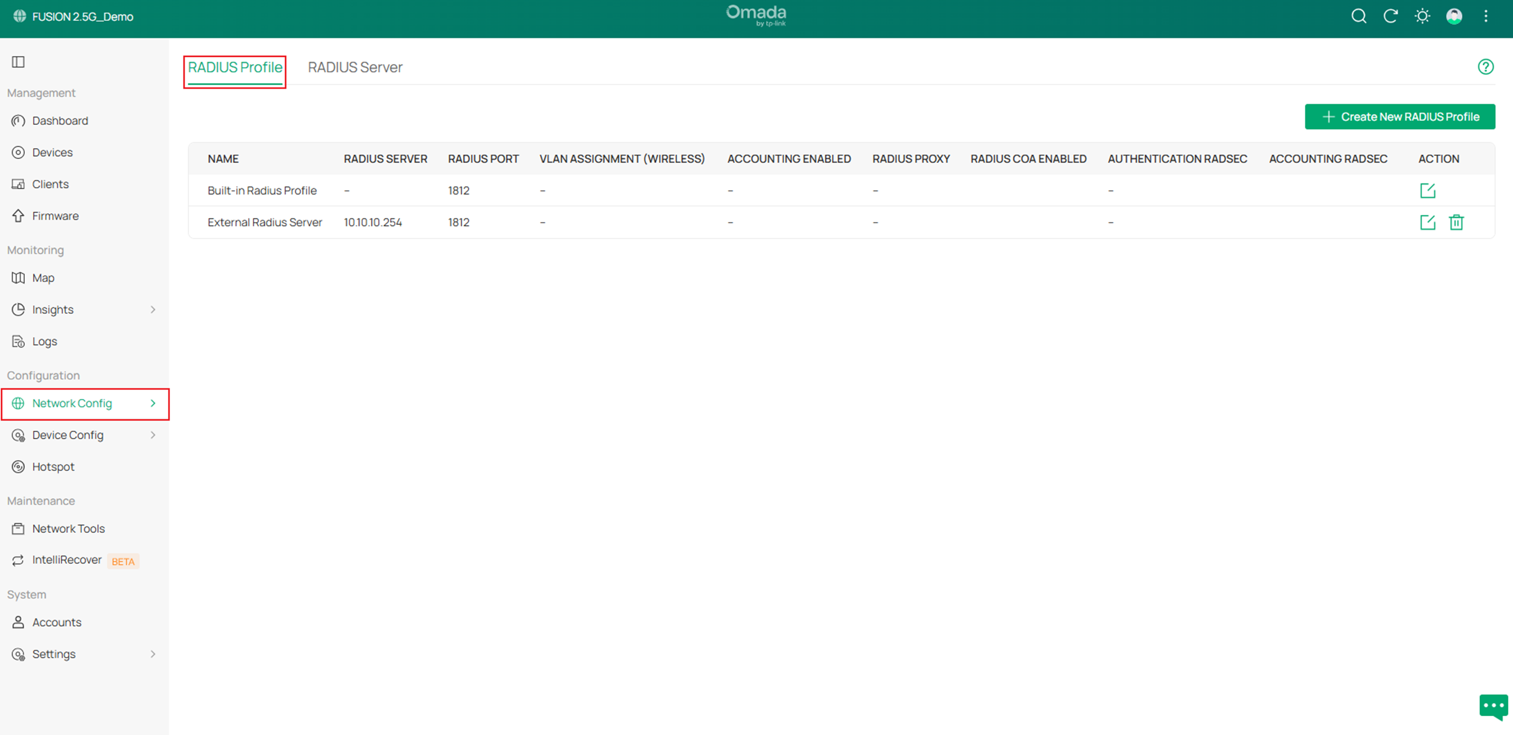Viewport: 1513px width, 735px height.
Task: Click the Hotspot icon in sidebar
Action: point(18,466)
